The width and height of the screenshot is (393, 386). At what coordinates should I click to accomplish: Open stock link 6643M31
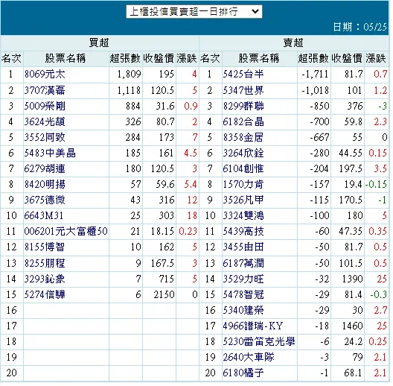(44, 215)
